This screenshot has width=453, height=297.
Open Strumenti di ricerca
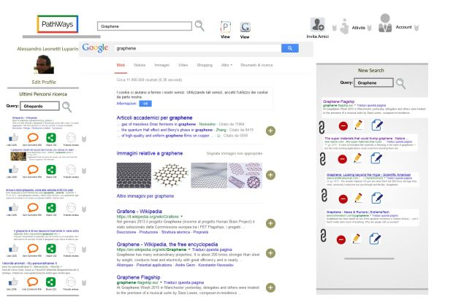click(256, 65)
